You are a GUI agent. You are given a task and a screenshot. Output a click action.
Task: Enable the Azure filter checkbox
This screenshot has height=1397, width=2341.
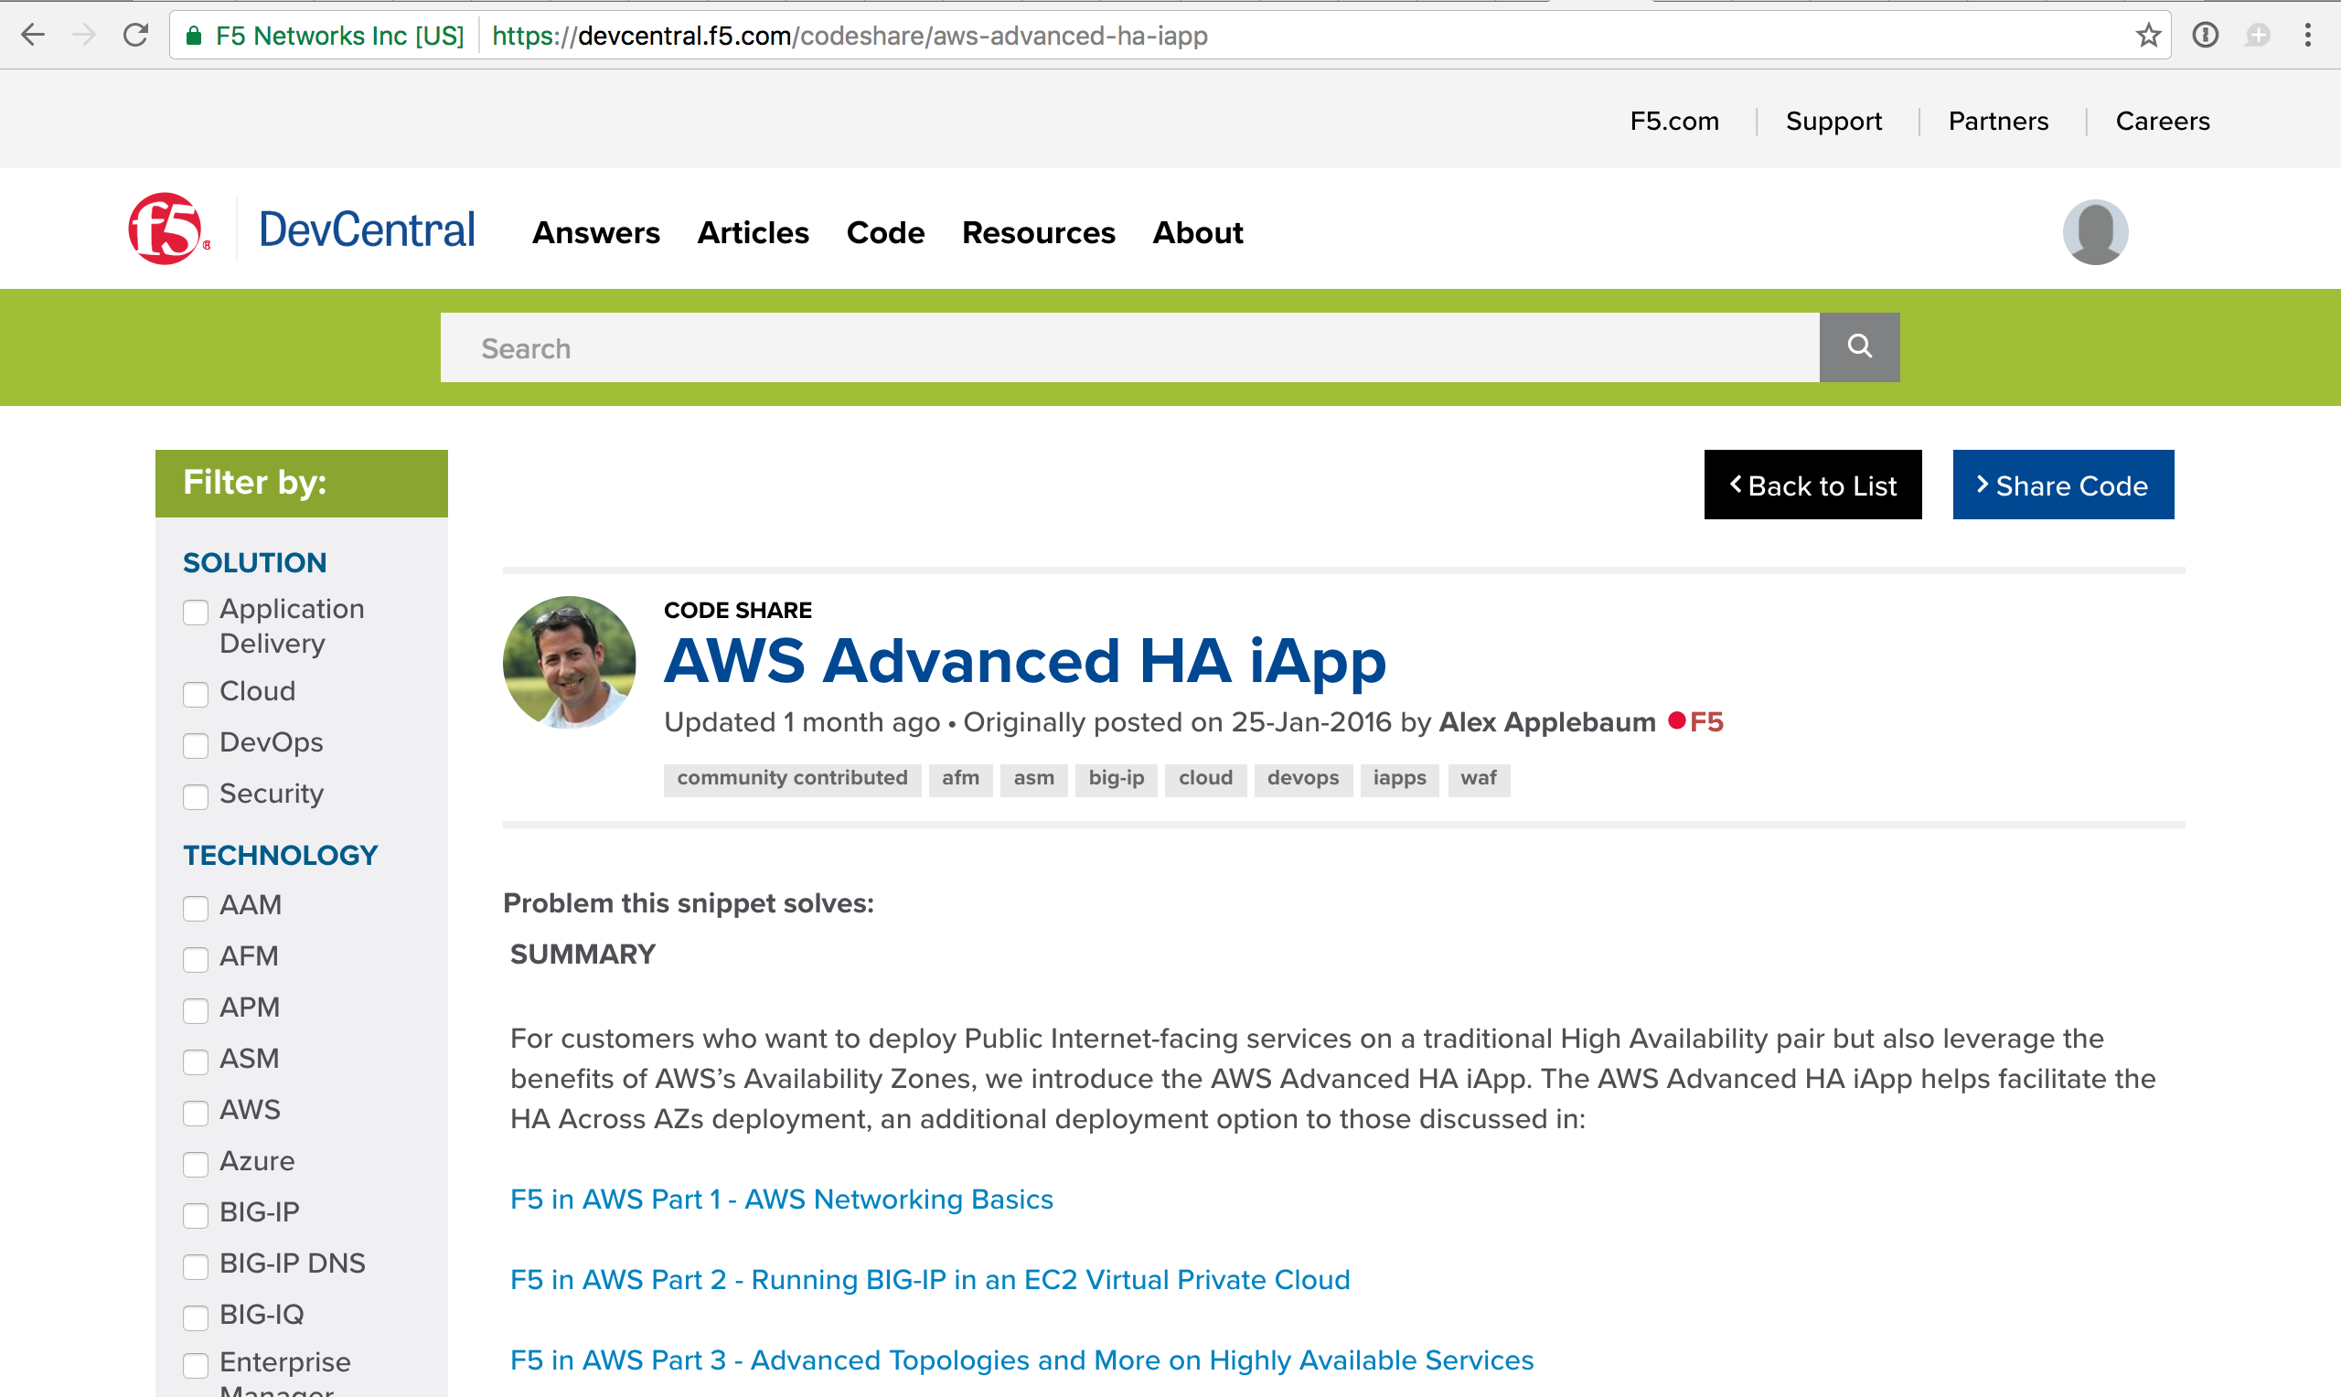(x=196, y=1164)
